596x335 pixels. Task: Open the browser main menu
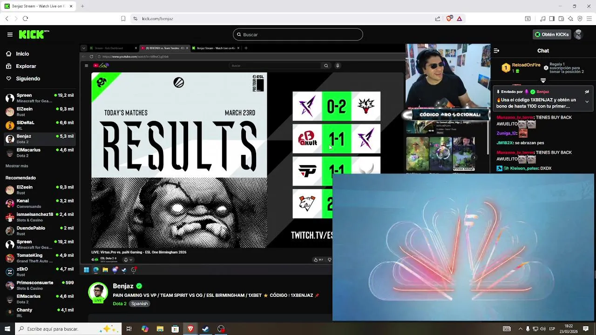click(x=589, y=19)
